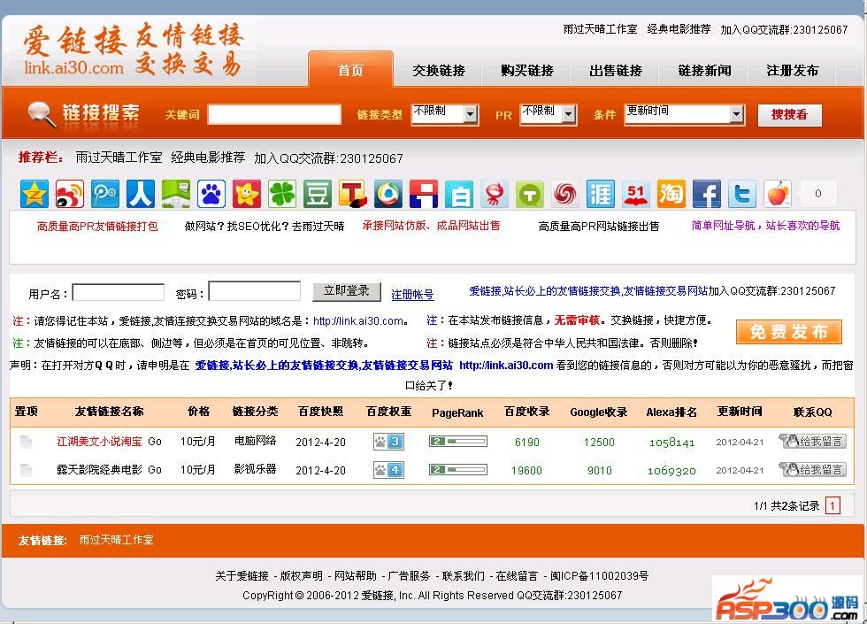Click the red Phoenix swirl icon
This screenshot has height=624, width=867.
(x=565, y=194)
